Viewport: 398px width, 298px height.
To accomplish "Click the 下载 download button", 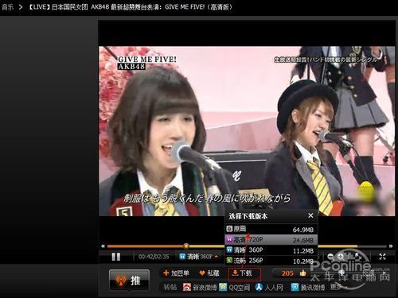I will pyautogui.click(x=244, y=274).
